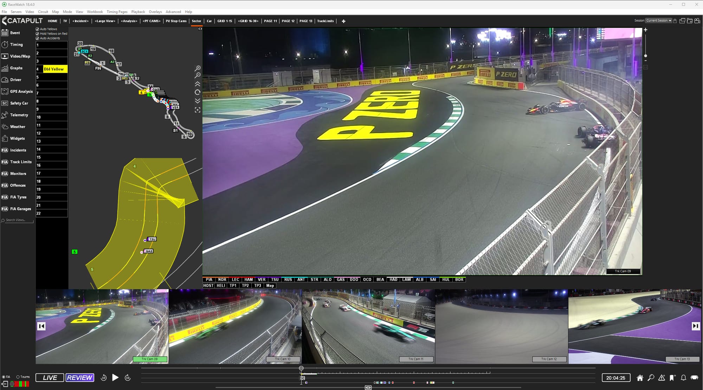Open the Safety Car sidebar view
The height and width of the screenshot is (390, 703).
click(x=19, y=103)
